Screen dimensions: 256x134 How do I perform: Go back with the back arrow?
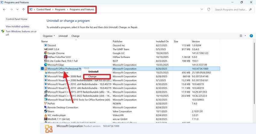point(4,9)
